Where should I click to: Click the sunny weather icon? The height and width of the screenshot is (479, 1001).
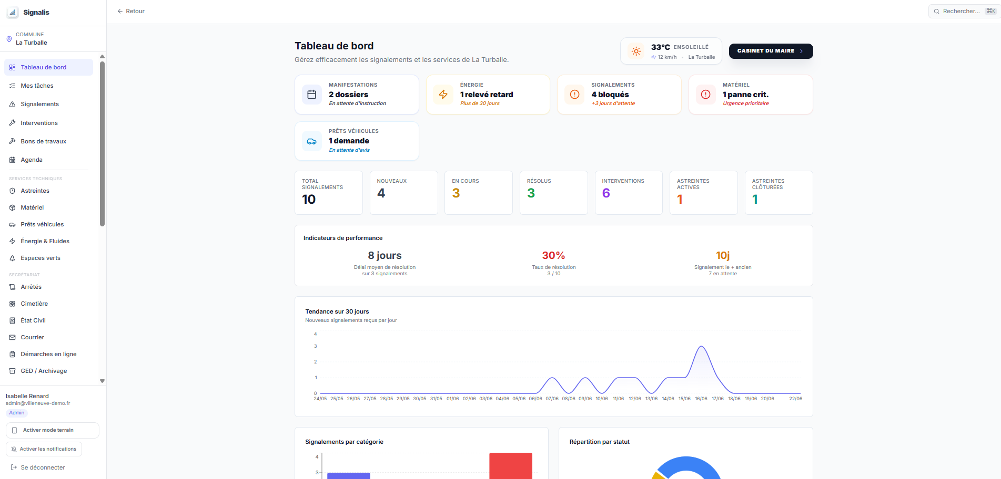click(x=636, y=51)
